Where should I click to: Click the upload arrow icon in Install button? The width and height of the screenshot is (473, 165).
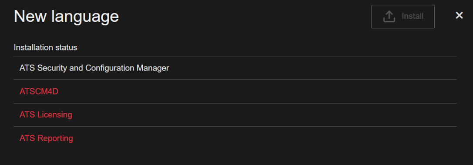(x=389, y=17)
